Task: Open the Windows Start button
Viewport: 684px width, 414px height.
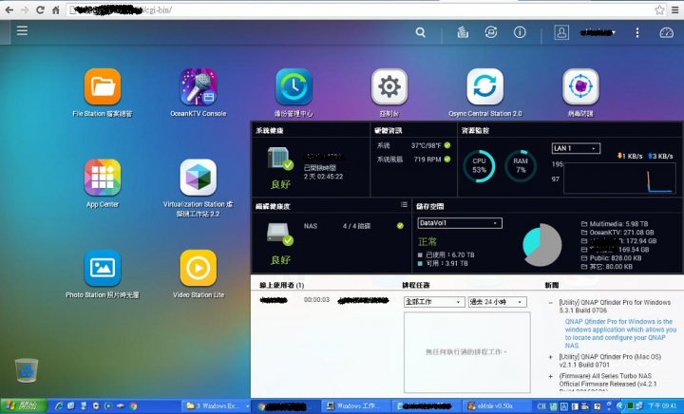Action: click(x=23, y=406)
